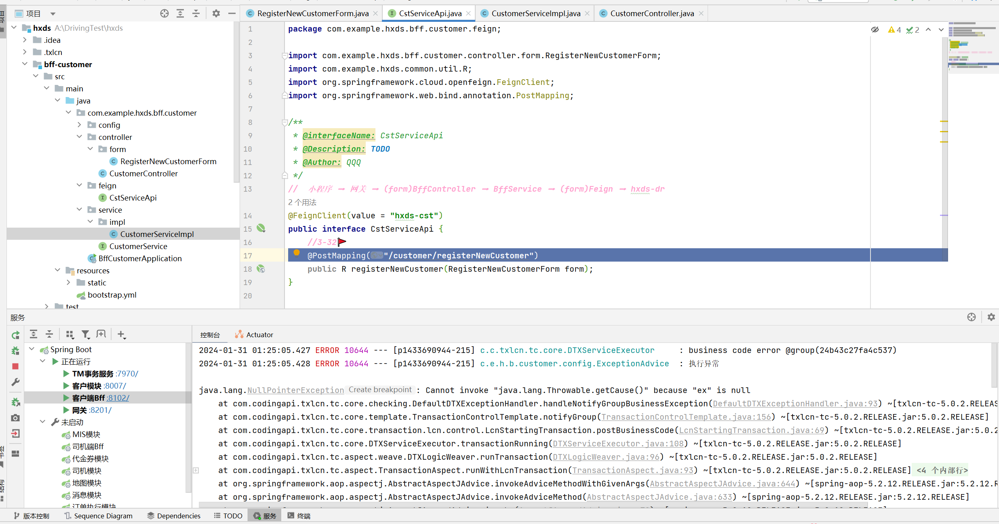Click the add service plus icon
The height and width of the screenshot is (524, 999).
121,334
